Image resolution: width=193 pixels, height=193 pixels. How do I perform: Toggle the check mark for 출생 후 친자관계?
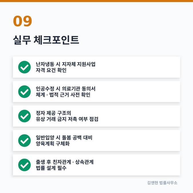point(25,165)
